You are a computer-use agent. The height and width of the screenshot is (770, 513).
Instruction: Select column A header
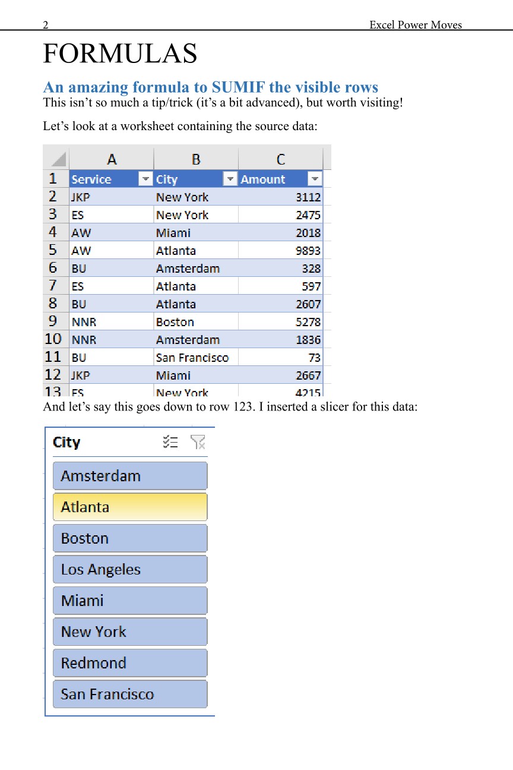coord(112,159)
